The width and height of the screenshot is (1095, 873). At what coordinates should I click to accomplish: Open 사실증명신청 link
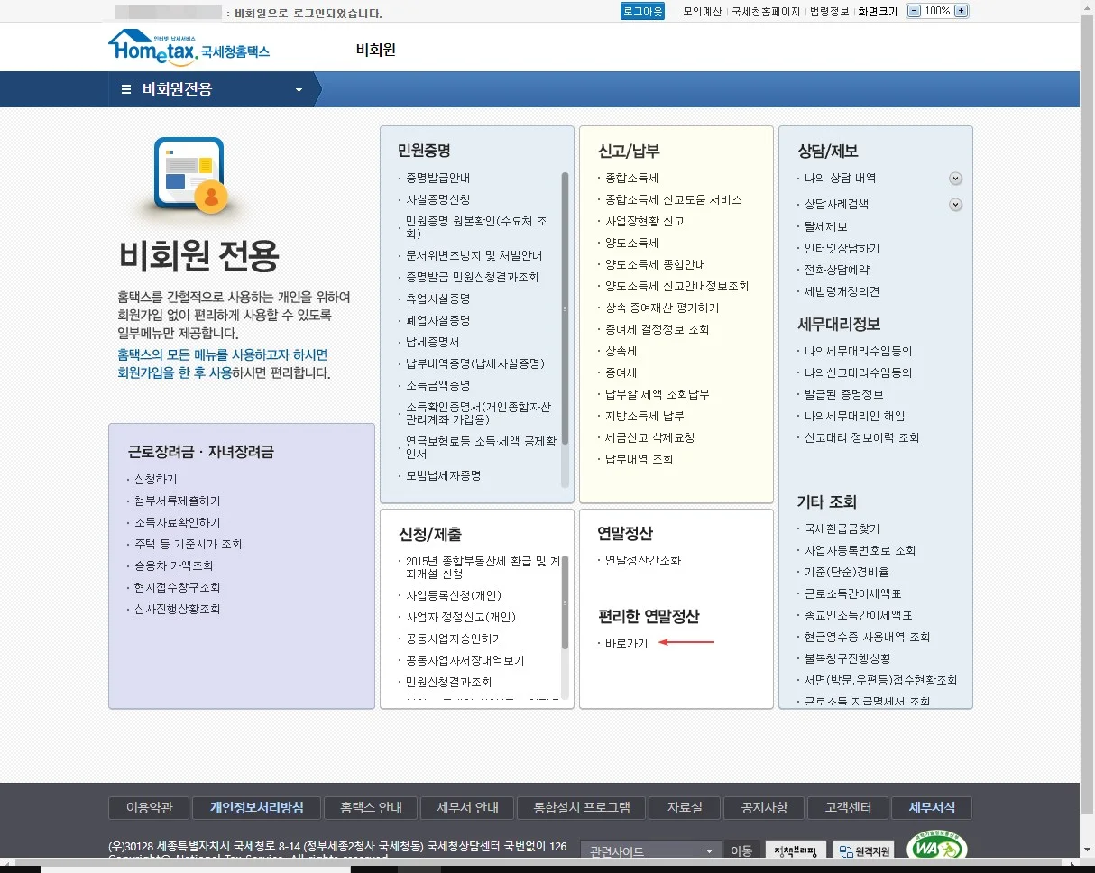point(437,199)
